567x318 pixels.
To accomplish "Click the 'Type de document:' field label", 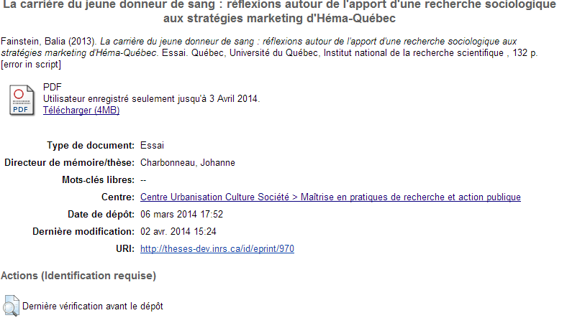I will [91, 145].
